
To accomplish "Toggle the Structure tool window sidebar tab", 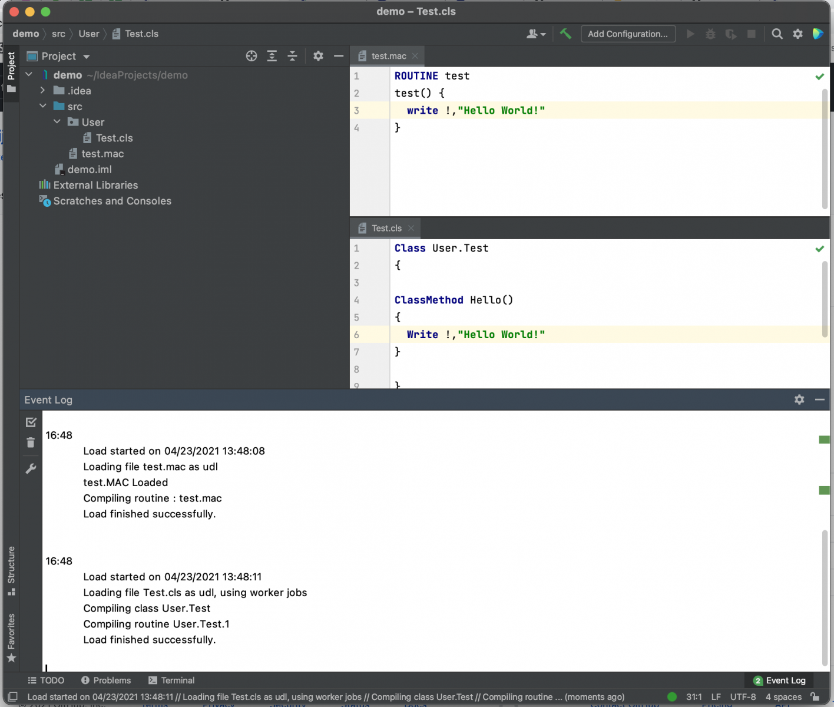I will pyautogui.click(x=11, y=570).
